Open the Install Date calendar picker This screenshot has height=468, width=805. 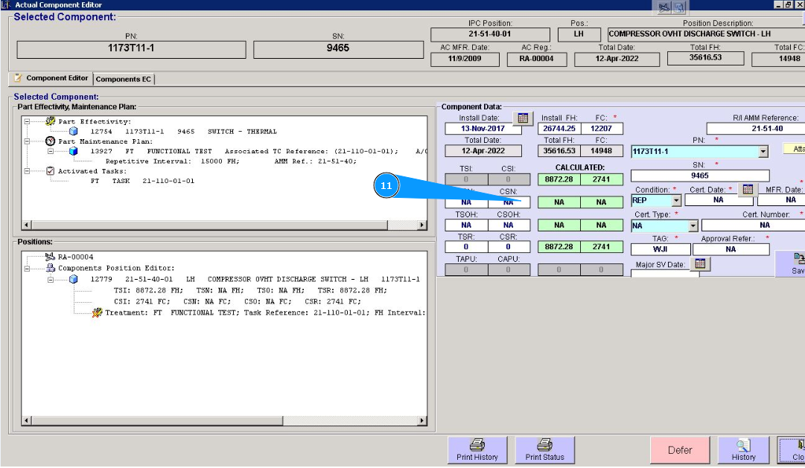click(x=523, y=118)
